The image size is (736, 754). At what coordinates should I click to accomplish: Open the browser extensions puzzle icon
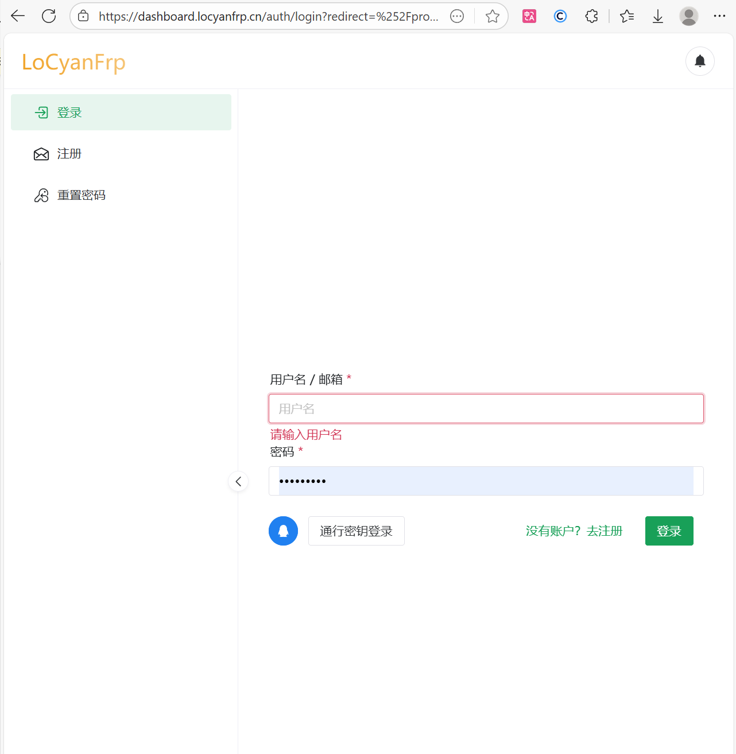591,16
